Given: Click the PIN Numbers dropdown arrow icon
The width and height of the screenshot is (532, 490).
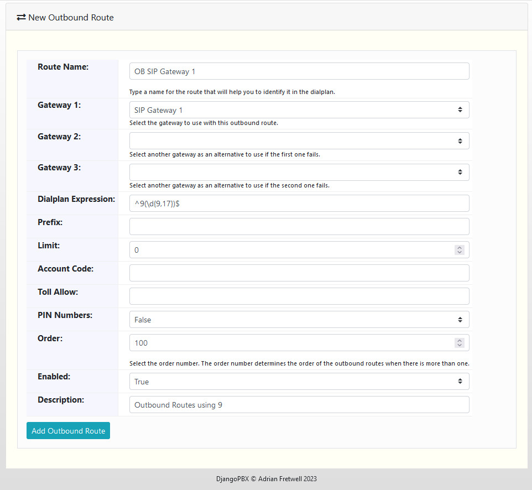Looking at the screenshot, I should point(460,320).
